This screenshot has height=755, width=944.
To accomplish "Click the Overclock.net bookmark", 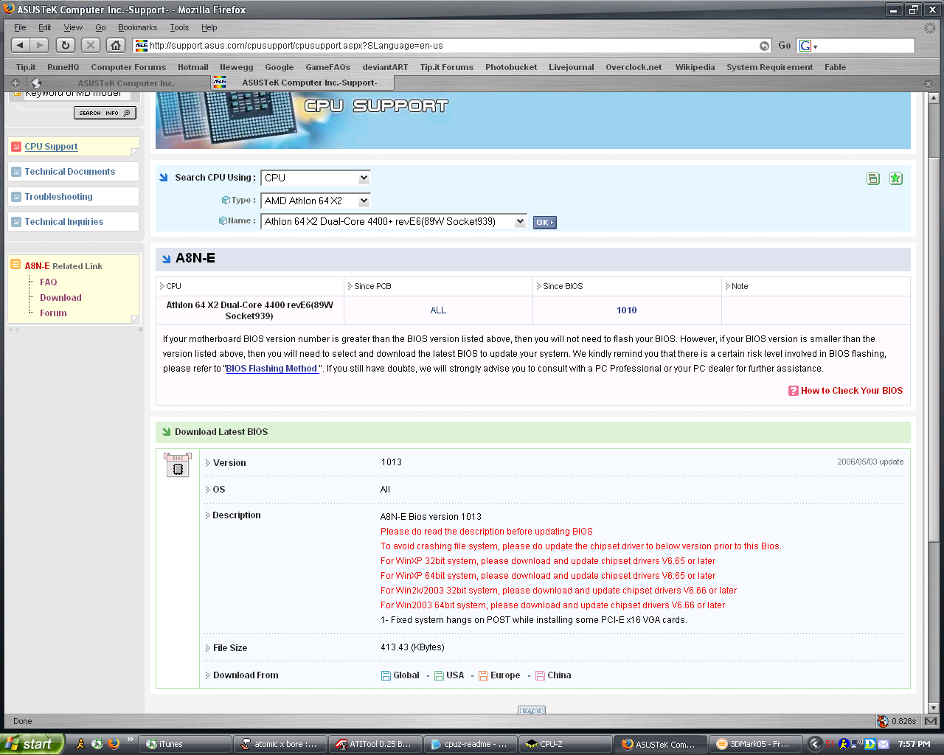I will pyautogui.click(x=634, y=67).
